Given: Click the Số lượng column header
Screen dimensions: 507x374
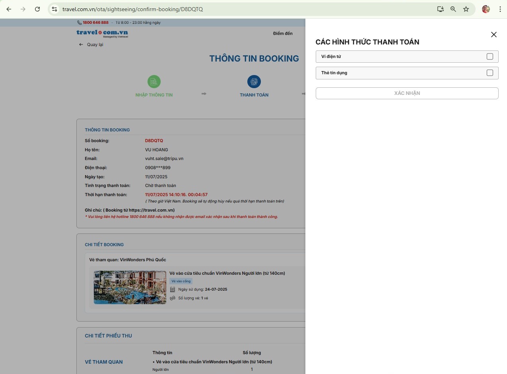Looking at the screenshot, I should 252,353.
